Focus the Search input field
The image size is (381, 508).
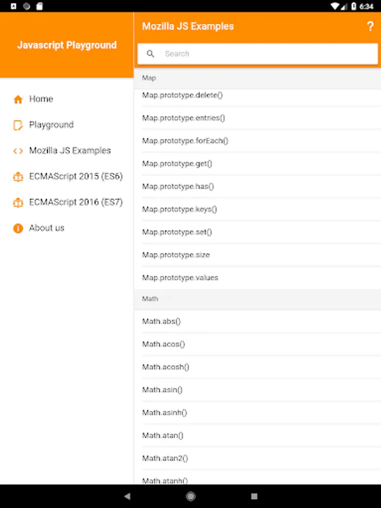click(x=257, y=54)
